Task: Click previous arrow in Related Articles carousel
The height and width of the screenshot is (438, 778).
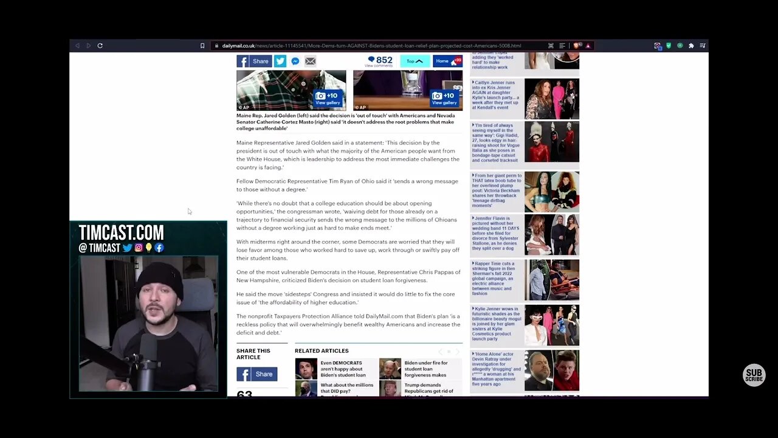Action: 441,352
